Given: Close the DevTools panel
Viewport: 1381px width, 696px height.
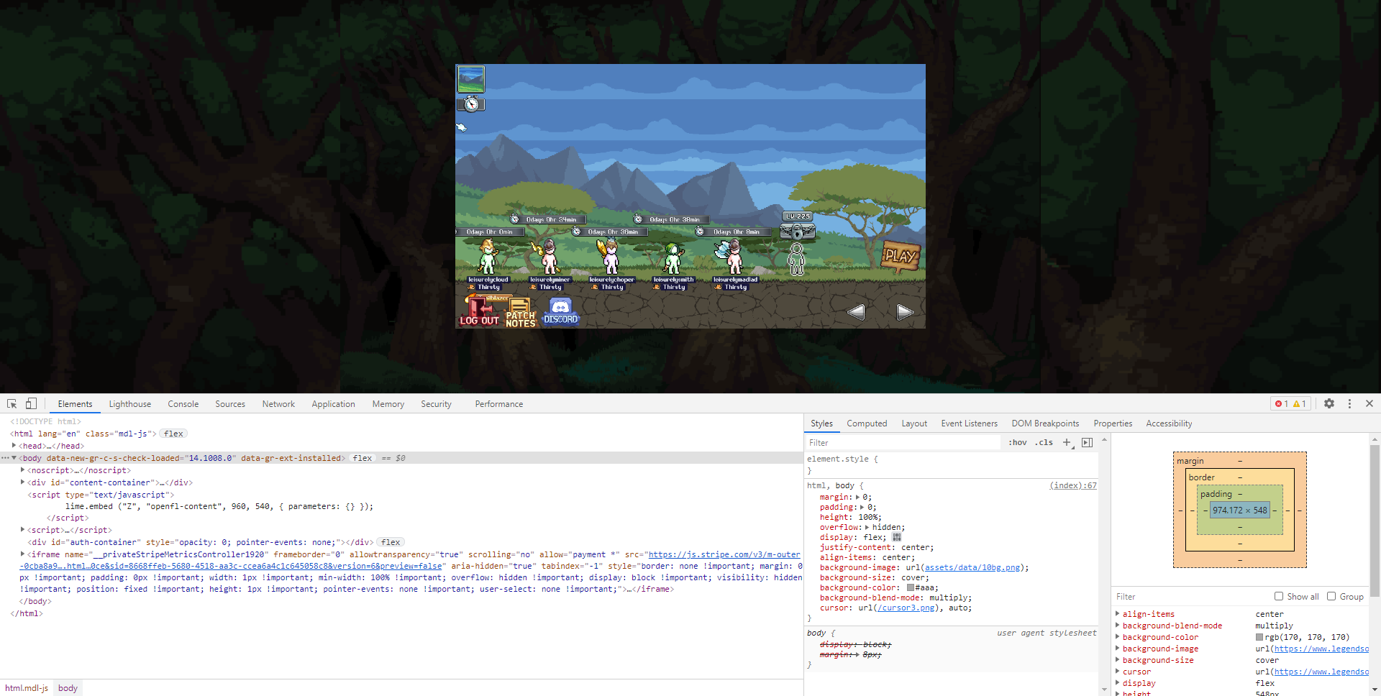Looking at the screenshot, I should click(x=1369, y=404).
